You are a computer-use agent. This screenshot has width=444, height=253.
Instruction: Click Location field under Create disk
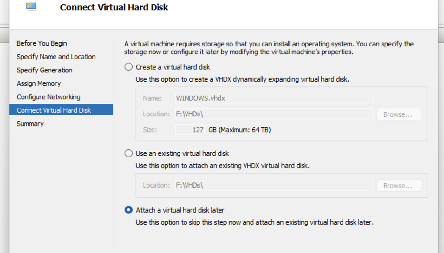pyautogui.click(x=274, y=114)
